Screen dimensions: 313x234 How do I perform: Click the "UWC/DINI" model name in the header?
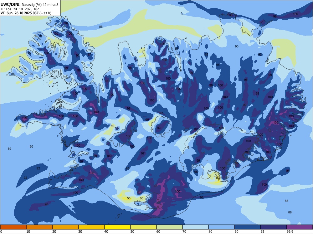10,5
